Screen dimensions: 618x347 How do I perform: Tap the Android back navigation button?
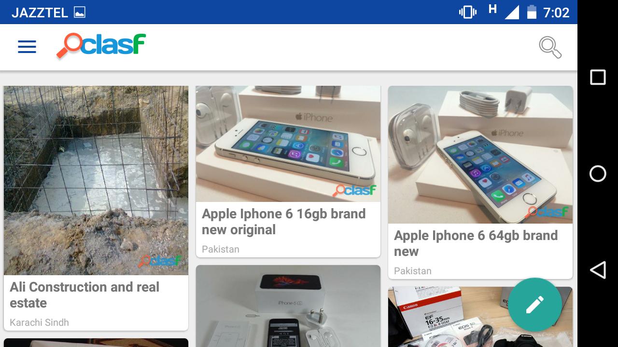click(x=598, y=270)
